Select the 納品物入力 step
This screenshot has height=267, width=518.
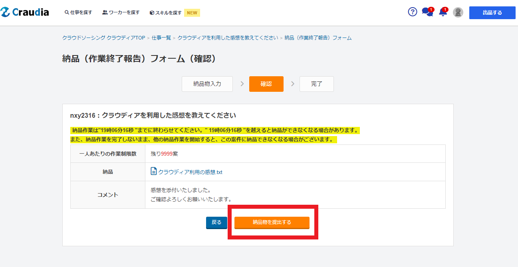tap(207, 84)
